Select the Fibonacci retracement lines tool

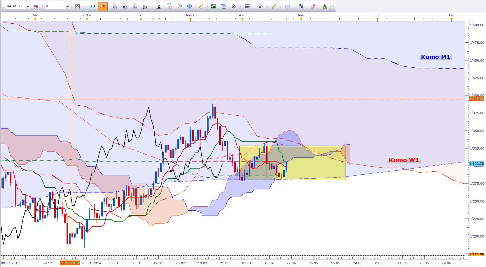pos(247,6)
